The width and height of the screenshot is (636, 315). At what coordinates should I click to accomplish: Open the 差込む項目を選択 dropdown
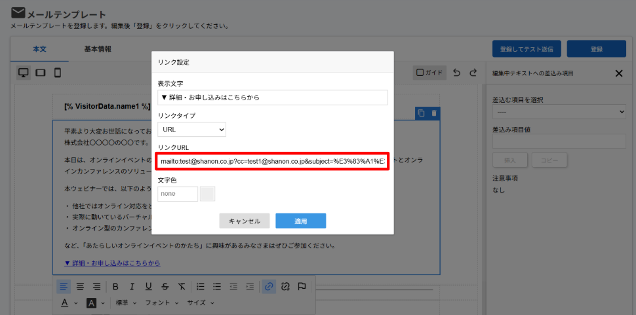(x=559, y=111)
